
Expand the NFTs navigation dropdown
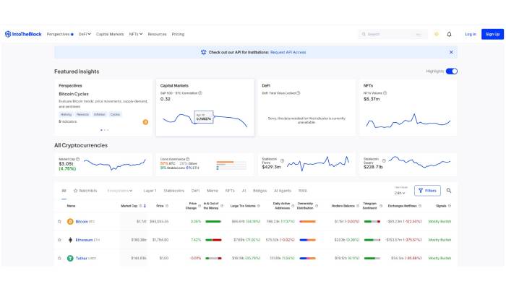(x=136, y=34)
